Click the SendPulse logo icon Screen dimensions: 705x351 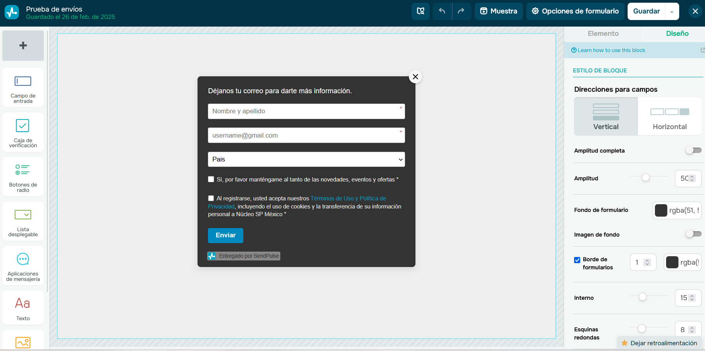[12, 12]
